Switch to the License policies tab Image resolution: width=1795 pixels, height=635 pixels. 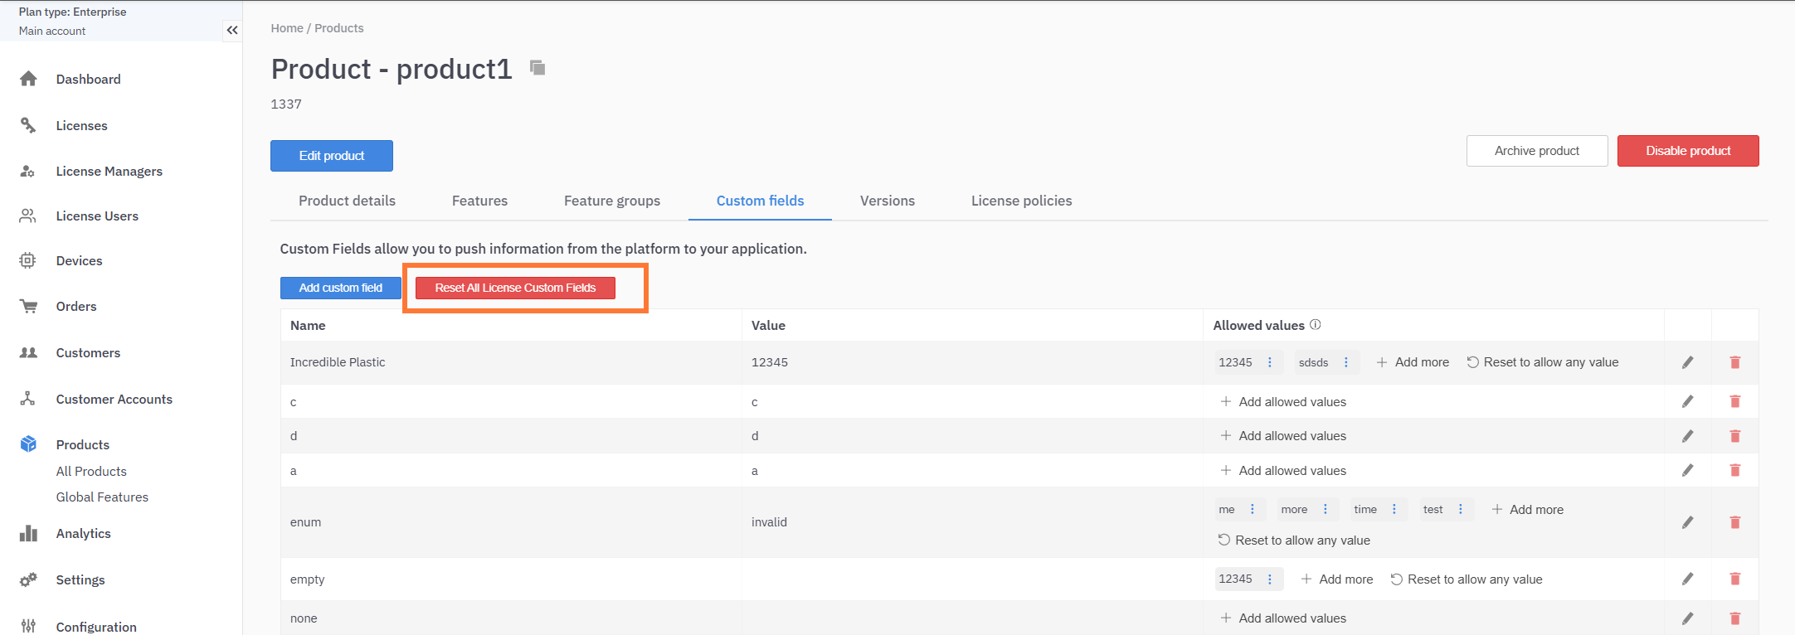tap(1021, 201)
